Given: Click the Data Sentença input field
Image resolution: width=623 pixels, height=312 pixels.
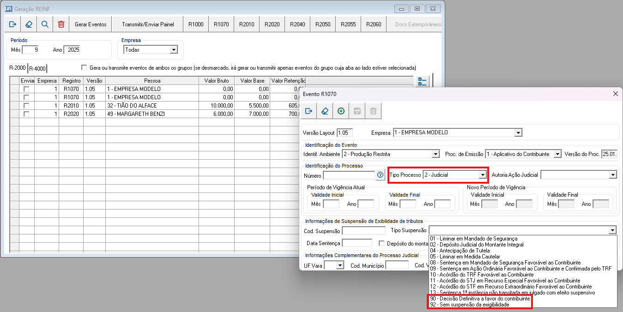Looking at the screenshot, I should pos(357,243).
